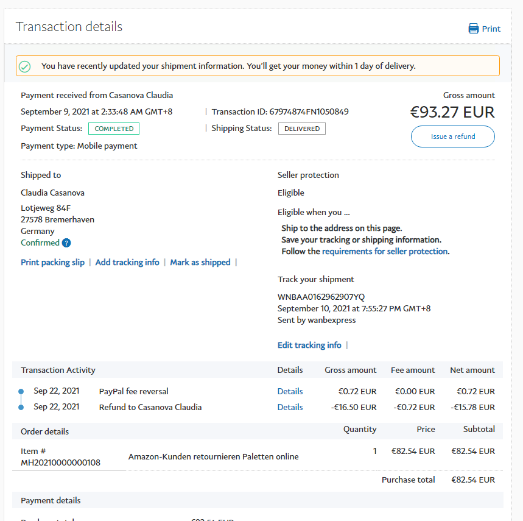
Task: Open requirements for seller protection link
Action: pyautogui.click(x=385, y=251)
